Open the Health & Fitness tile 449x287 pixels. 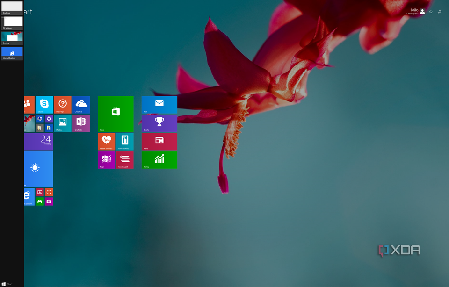(106, 141)
